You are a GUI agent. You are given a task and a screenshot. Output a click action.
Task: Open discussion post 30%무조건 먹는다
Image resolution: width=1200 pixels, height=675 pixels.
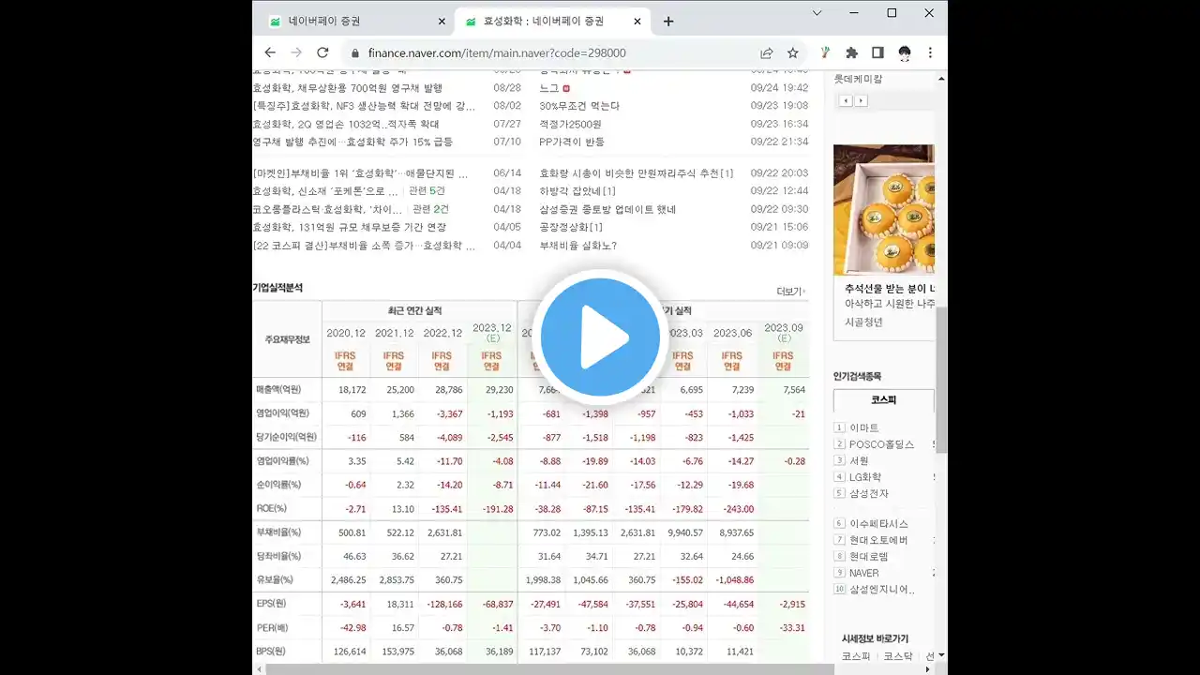click(x=579, y=106)
